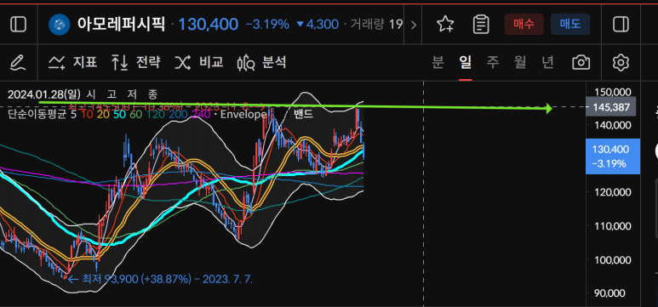The image size is (658, 307).
Task: Open the 비교 compare menu
Action: coord(199,62)
